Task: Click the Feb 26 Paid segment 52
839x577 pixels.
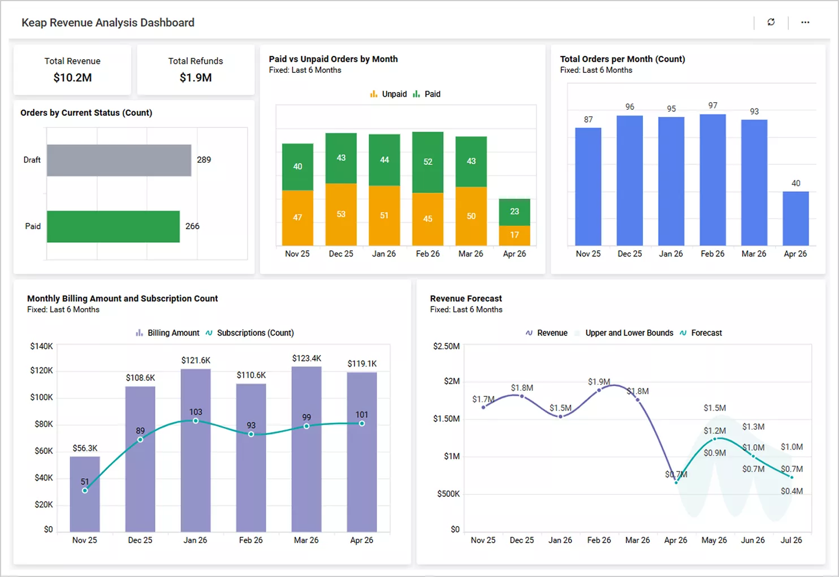Action: point(428,162)
